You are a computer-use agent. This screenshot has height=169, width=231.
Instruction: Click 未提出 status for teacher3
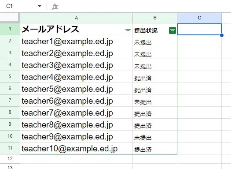coord(155,65)
